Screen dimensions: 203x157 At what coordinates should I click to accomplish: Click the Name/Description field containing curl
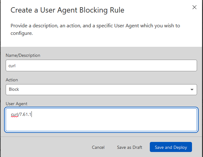point(101,65)
